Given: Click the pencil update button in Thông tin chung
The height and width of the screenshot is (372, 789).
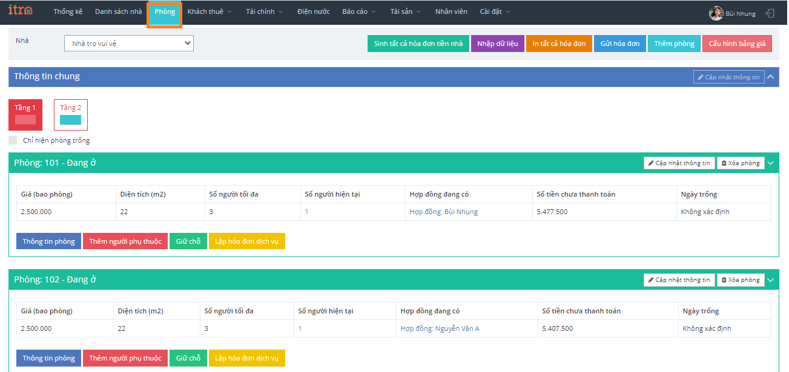Looking at the screenshot, I should (728, 77).
